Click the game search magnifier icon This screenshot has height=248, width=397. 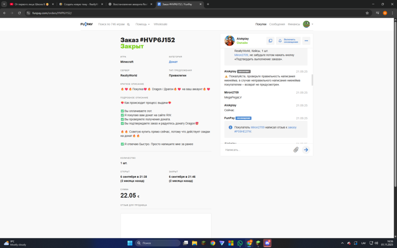click(x=128, y=25)
